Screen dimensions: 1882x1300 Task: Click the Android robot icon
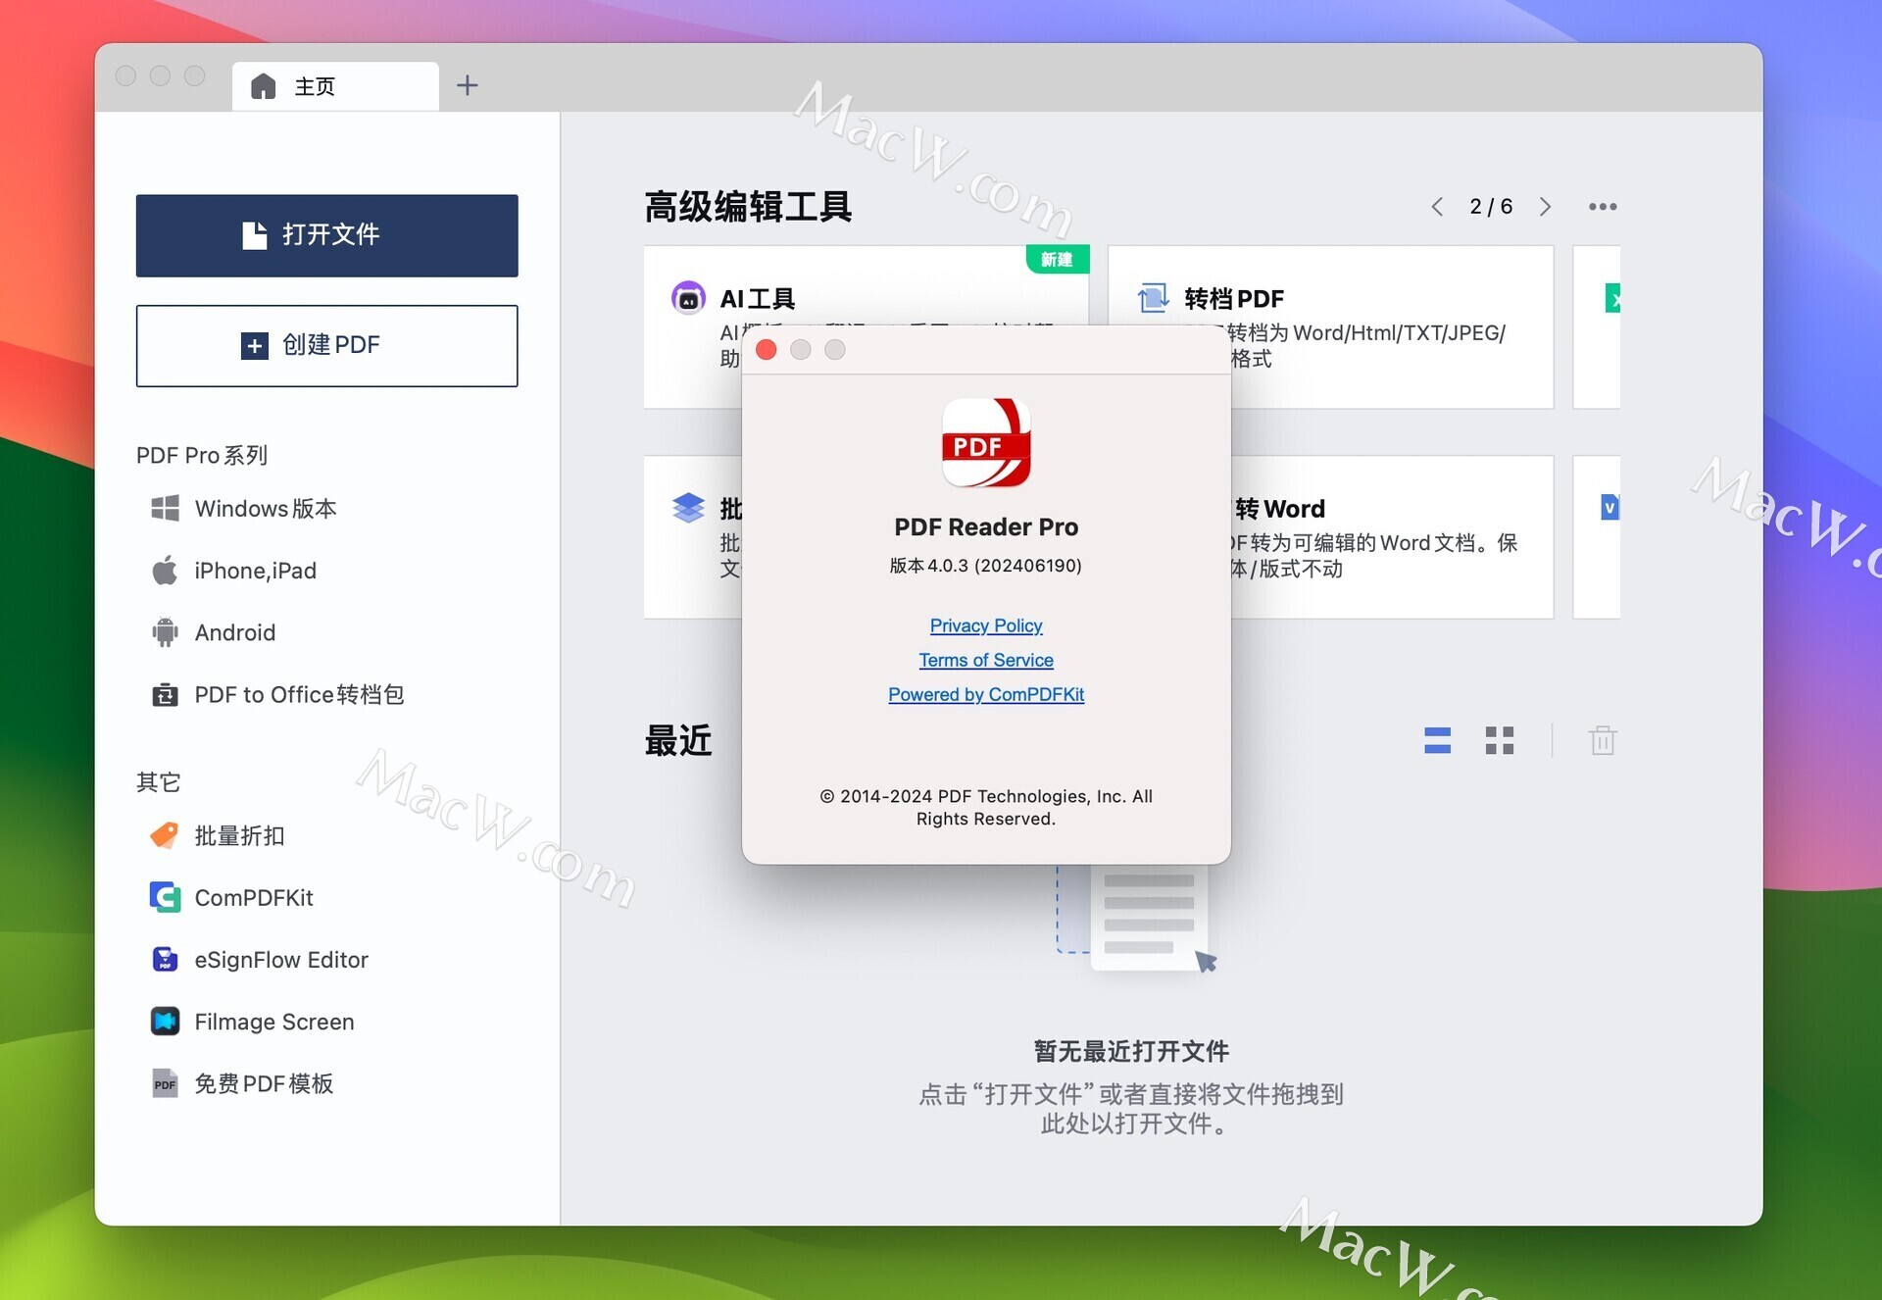(x=165, y=632)
